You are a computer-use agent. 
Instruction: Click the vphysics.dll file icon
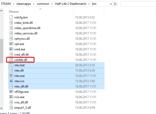pyautogui.click(x=11, y=39)
